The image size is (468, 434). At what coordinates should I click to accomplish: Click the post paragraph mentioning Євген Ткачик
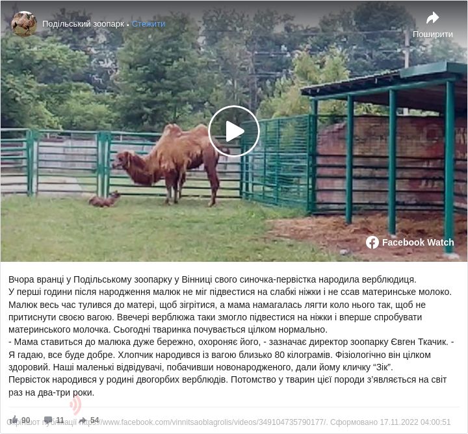[231, 355]
